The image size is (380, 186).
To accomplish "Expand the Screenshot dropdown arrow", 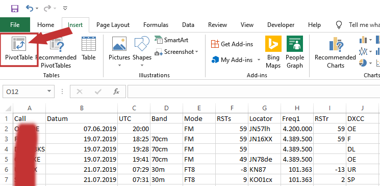I will 196,52.
